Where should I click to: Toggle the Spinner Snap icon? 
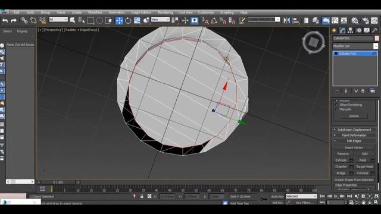coord(232,21)
